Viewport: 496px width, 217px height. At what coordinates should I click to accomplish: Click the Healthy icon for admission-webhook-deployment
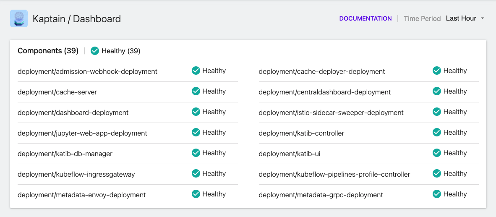(x=196, y=71)
